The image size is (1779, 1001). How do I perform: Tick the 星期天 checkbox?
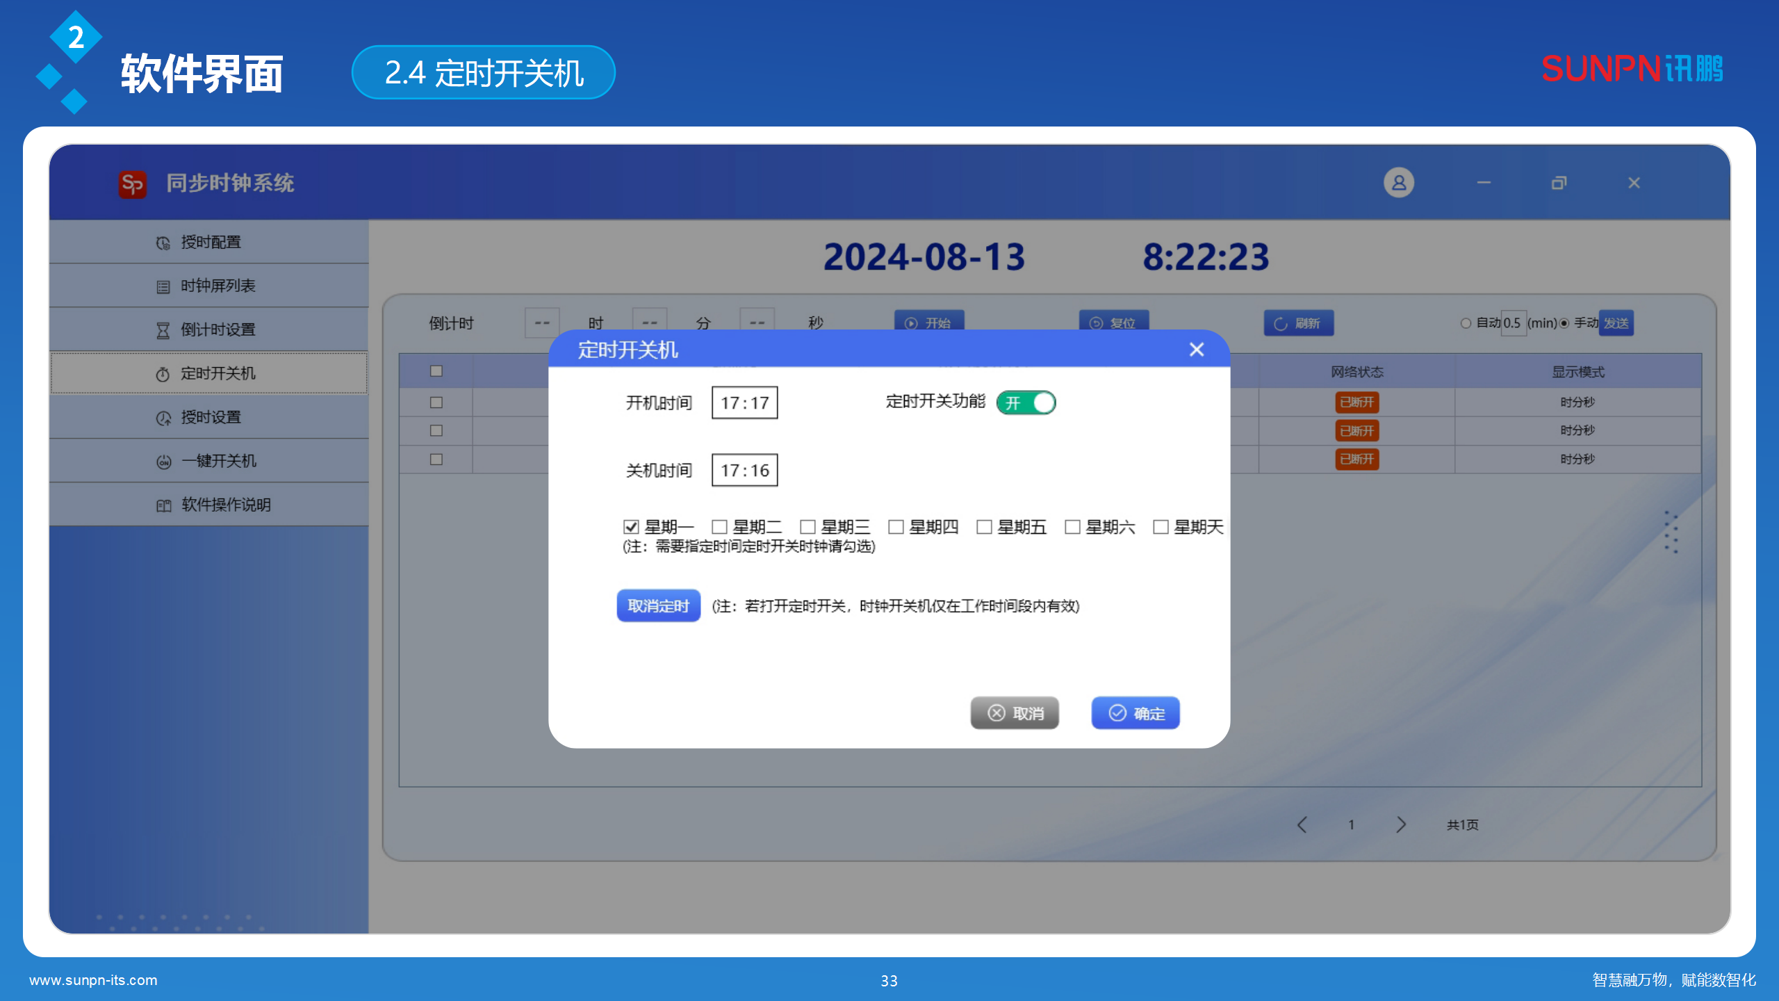pyautogui.click(x=1161, y=527)
